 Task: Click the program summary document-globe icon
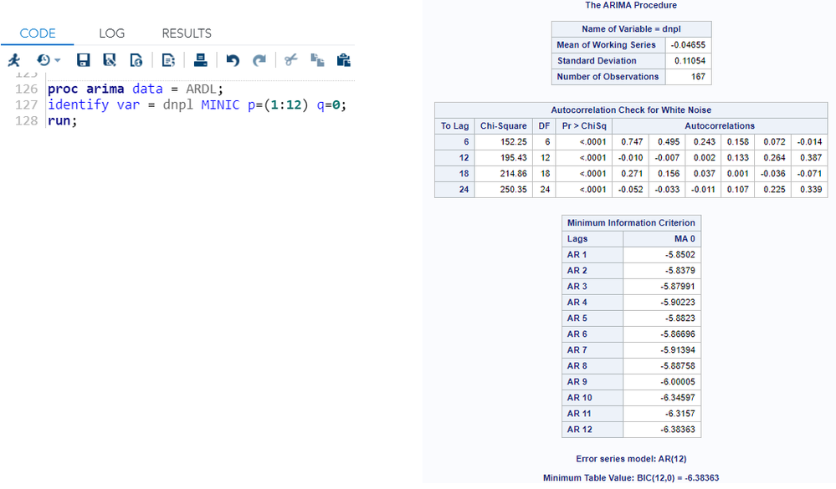pos(136,60)
